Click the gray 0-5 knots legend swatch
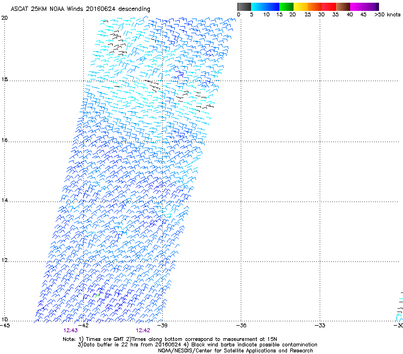 (244, 7)
